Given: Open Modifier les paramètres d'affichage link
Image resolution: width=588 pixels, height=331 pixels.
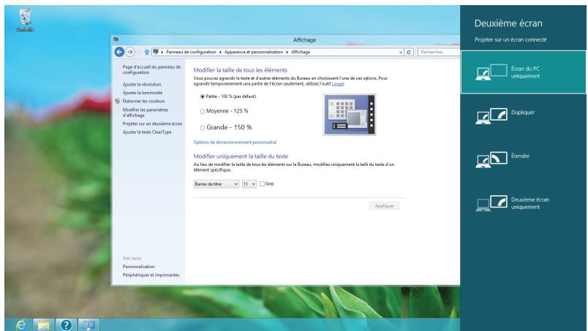Looking at the screenshot, I should coord(146,113).
